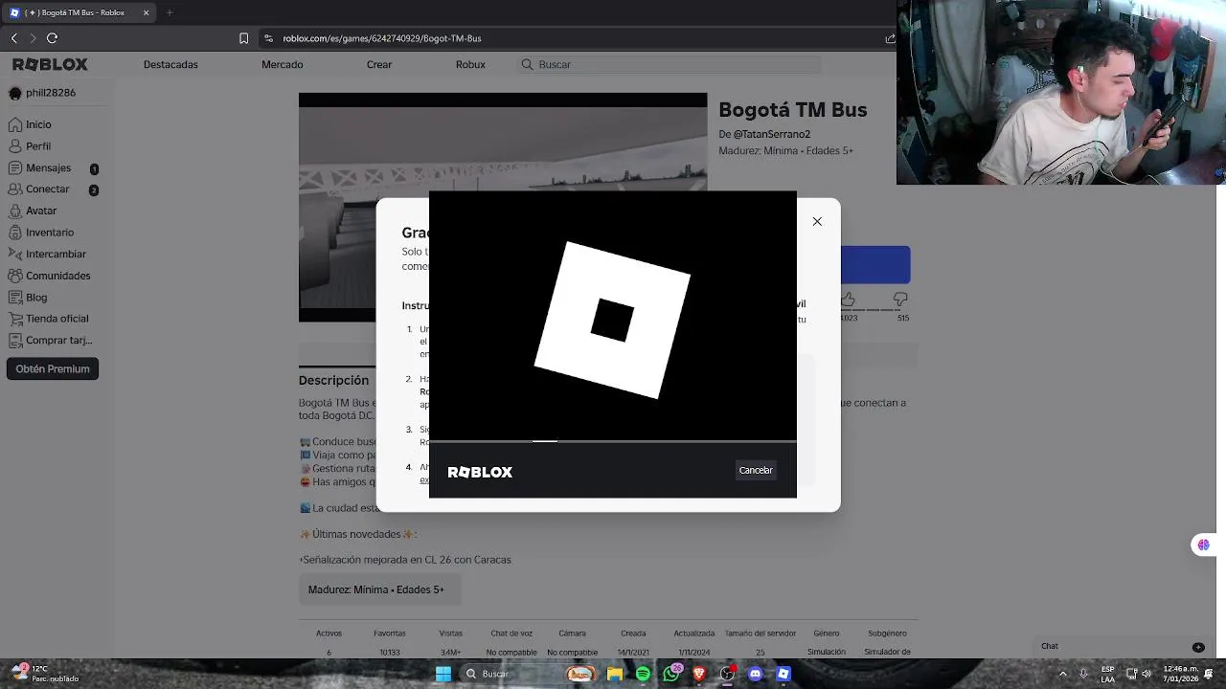Open Comunidades in the sidebar
1226x689 pixels.
(x=57, y=276)
